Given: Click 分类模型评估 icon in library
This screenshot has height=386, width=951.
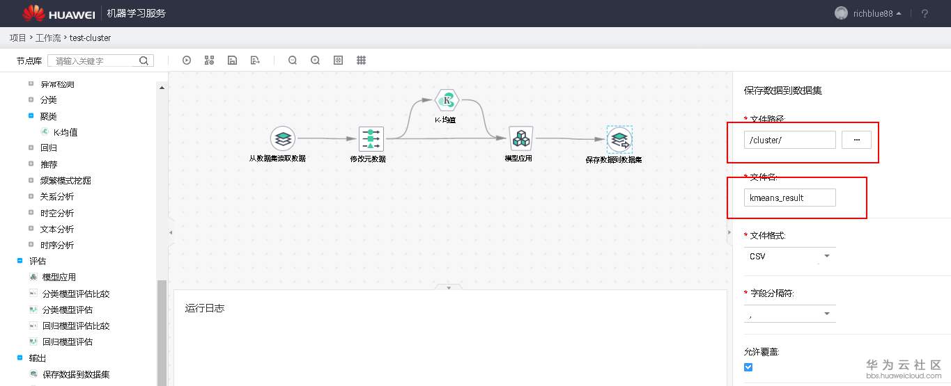Looking at the screenshot, I should point(33,309).
